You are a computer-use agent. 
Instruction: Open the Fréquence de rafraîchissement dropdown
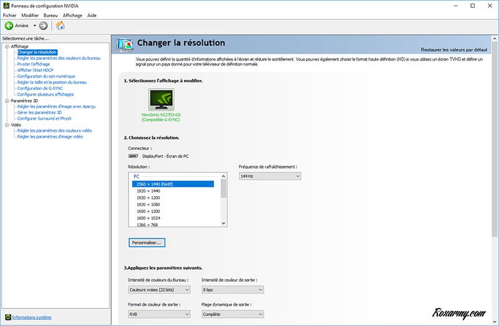tap(269, 176)
